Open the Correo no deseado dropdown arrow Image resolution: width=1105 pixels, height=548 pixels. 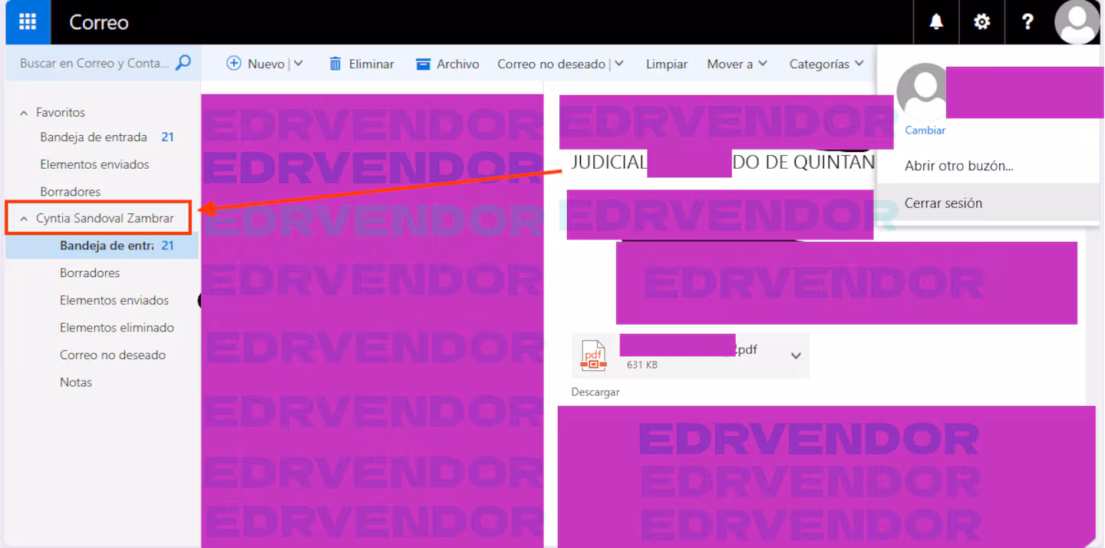pyautogui.click(x=619, y=64)
